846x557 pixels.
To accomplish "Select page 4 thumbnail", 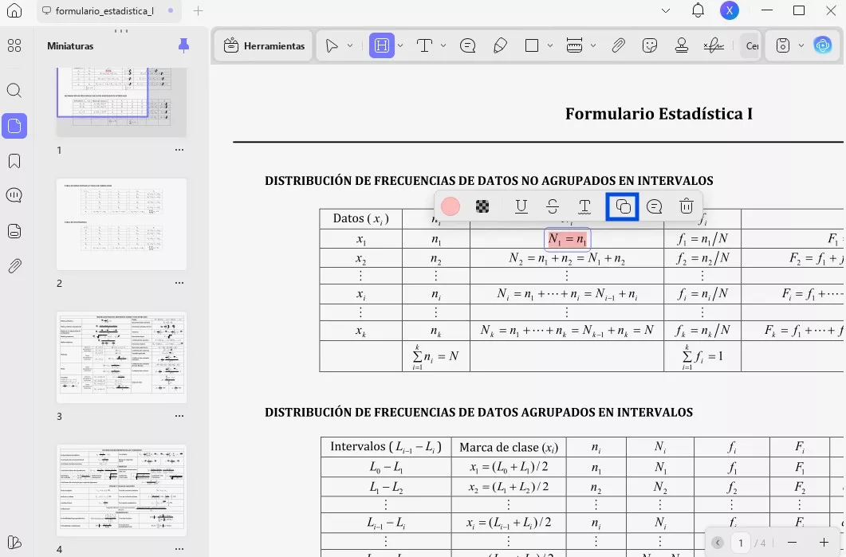I will (x=121, y=490).
